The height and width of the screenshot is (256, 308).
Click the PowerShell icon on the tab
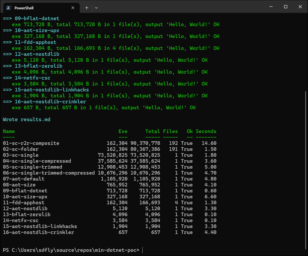pos(9,8)
